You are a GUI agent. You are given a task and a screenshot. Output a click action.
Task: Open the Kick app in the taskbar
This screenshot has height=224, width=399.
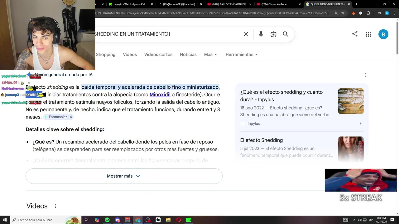(x=189, y=220)
